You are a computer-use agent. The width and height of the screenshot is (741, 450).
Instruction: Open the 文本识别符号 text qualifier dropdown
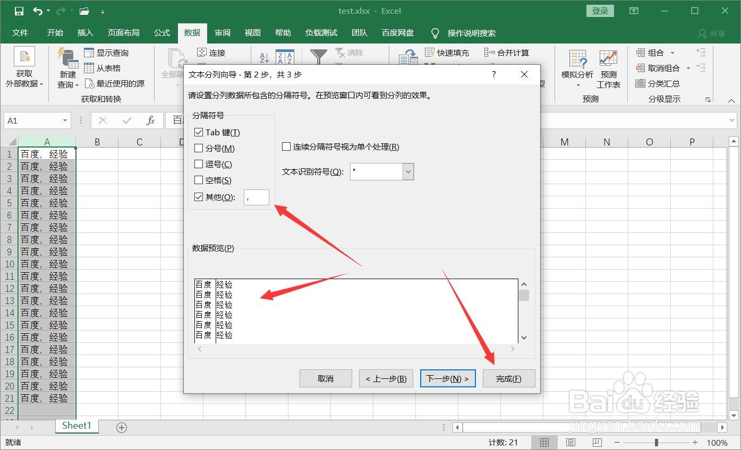pos(407,171)
